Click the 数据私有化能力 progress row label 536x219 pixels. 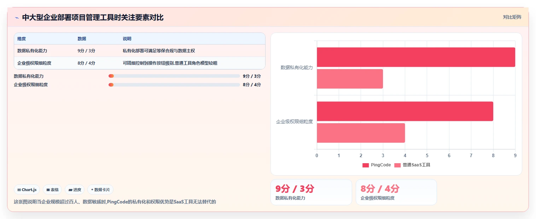coord(29,76)
